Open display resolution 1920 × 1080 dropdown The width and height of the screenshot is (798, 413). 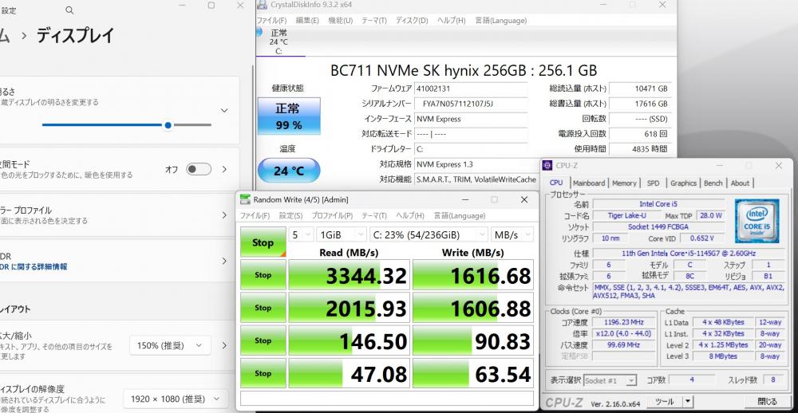click(x=175, y=399)
